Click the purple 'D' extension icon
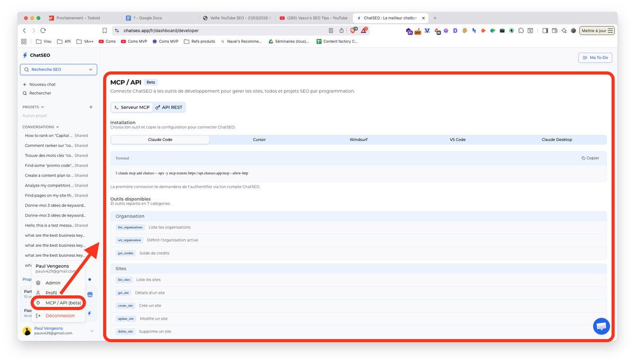 pos(455,31)
